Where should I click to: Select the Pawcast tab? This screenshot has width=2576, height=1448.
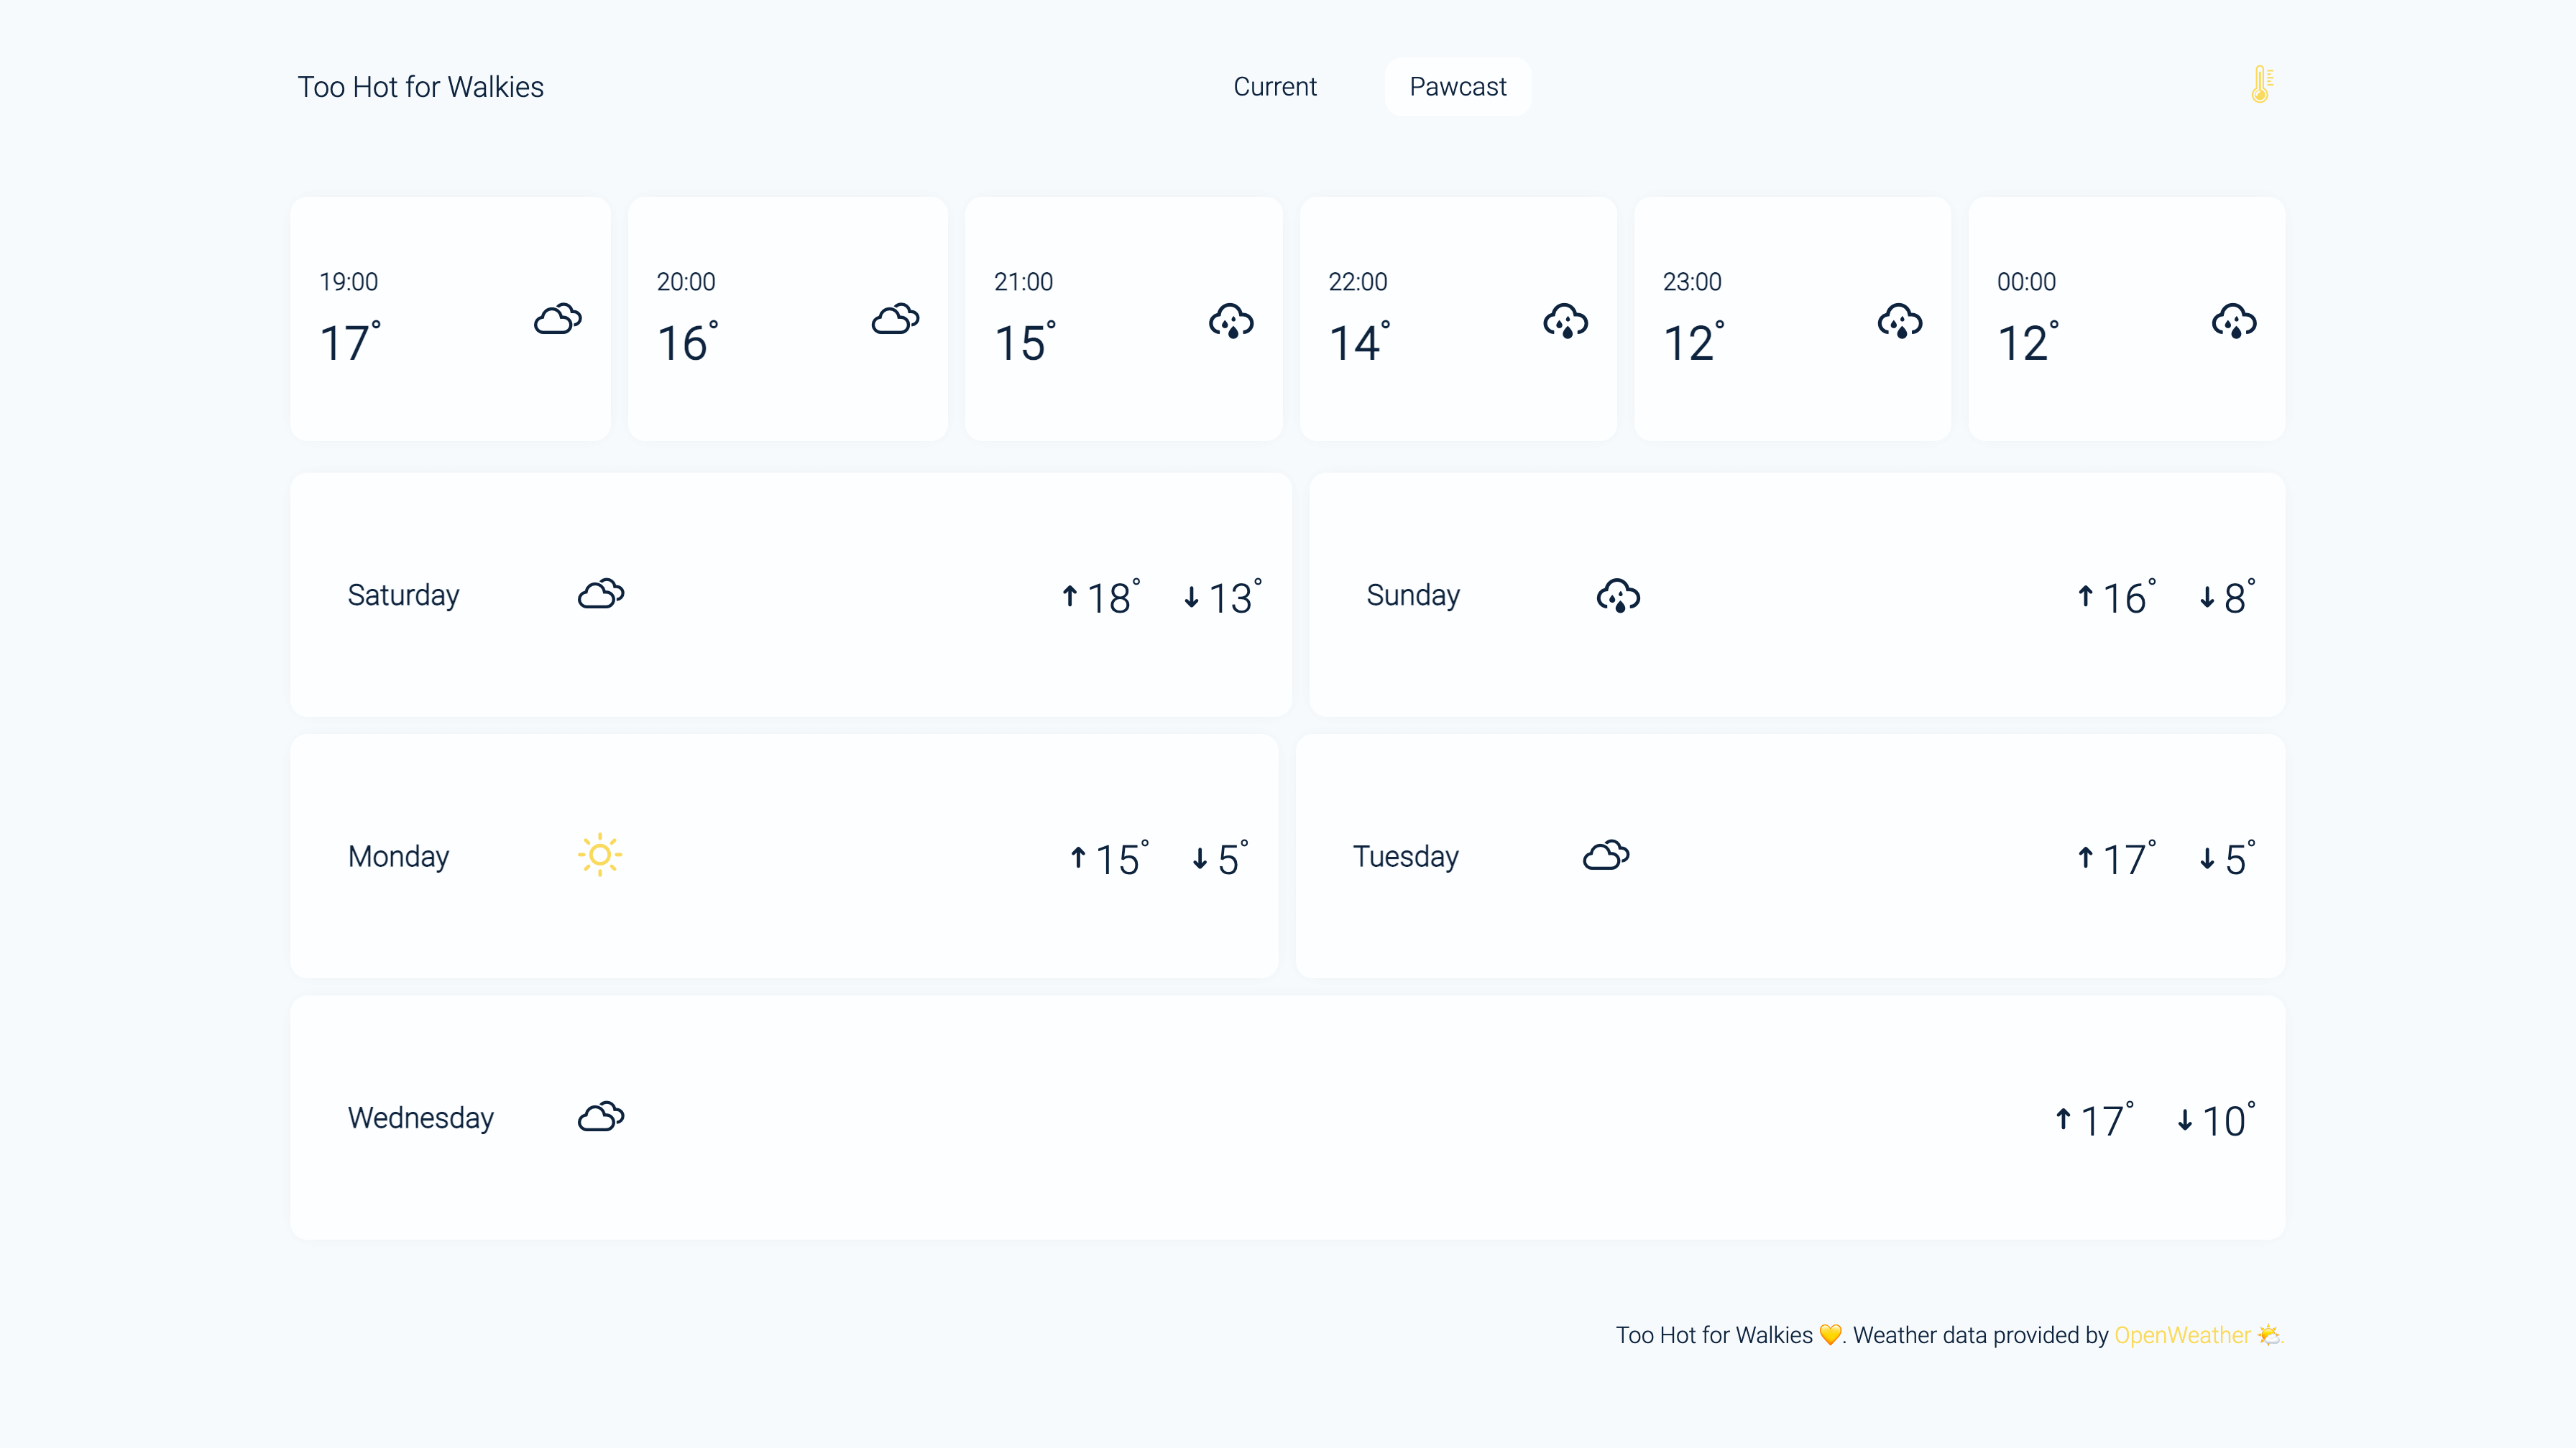[1457, 87]
